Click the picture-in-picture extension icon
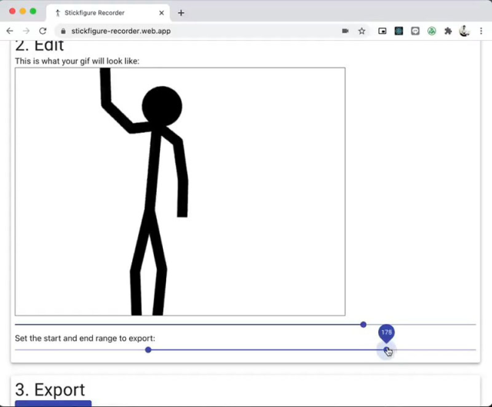This screenshot has height=407, width=492. point(383,31)
